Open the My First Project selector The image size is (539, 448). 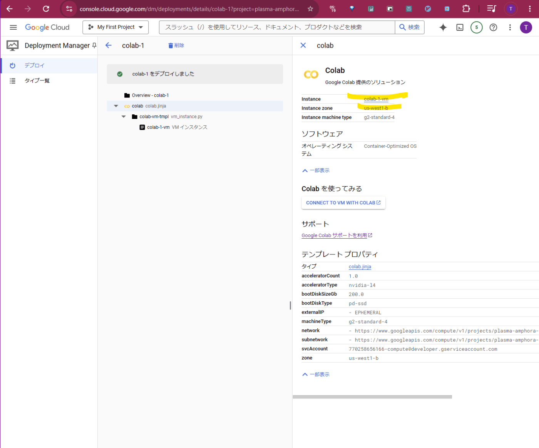coord(115,27)
